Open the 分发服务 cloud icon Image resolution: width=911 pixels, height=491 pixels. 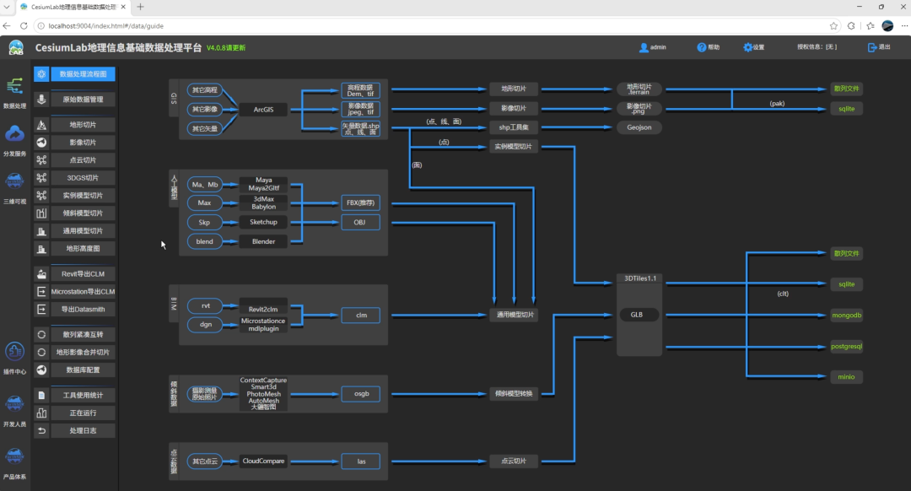(14, 134)
